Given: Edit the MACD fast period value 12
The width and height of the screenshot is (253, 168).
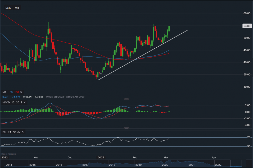Looking at the screenshot, I should pos(14,102).
